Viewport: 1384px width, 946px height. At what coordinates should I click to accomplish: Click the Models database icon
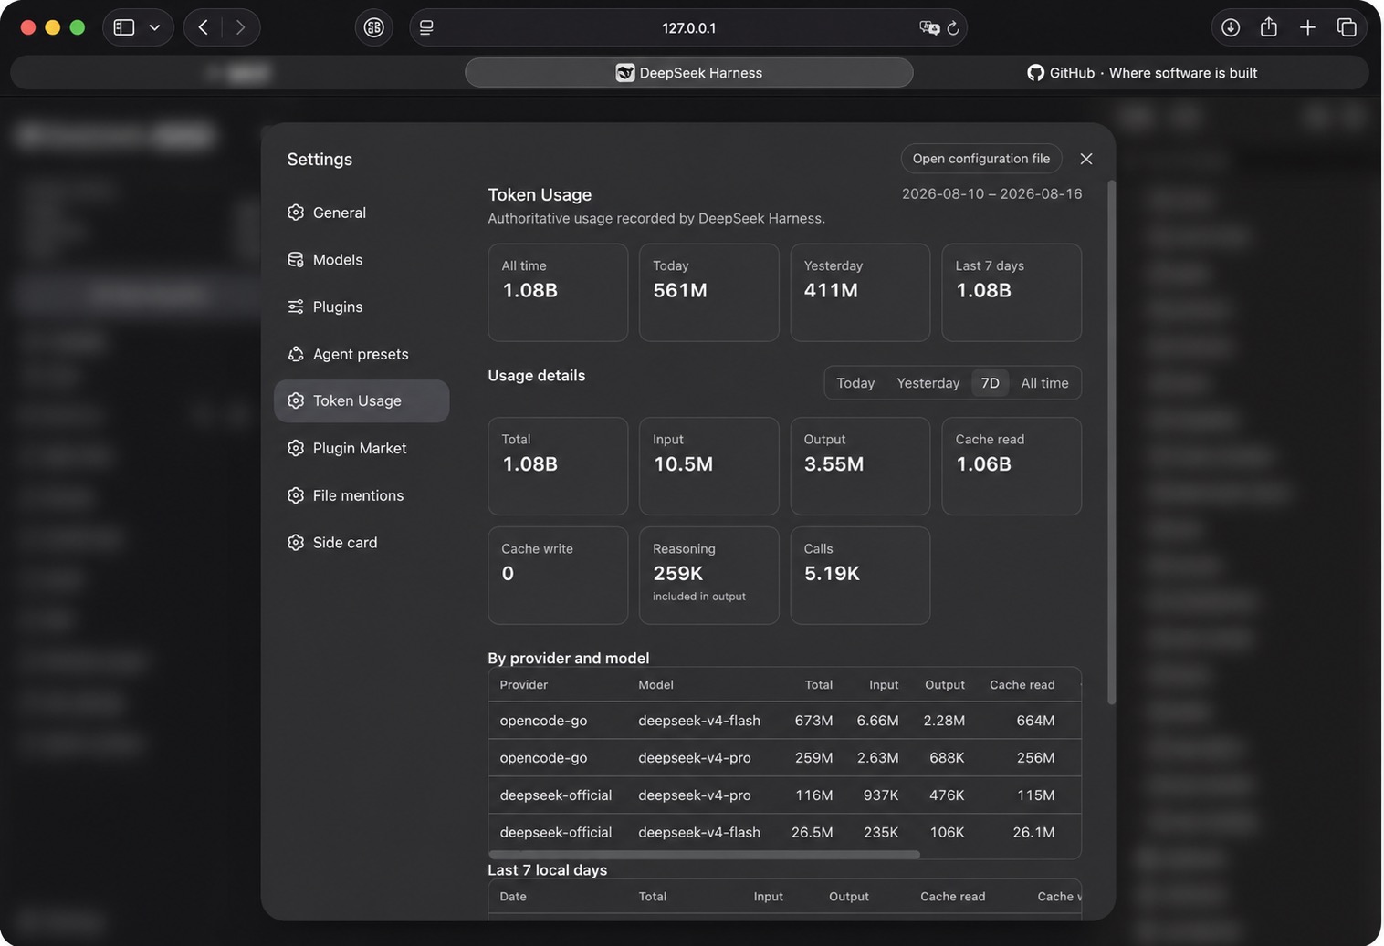296,260
